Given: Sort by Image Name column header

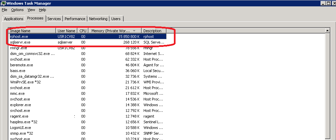Looking at the screenshot, I should pyautogui.click(x=32, y=31).
